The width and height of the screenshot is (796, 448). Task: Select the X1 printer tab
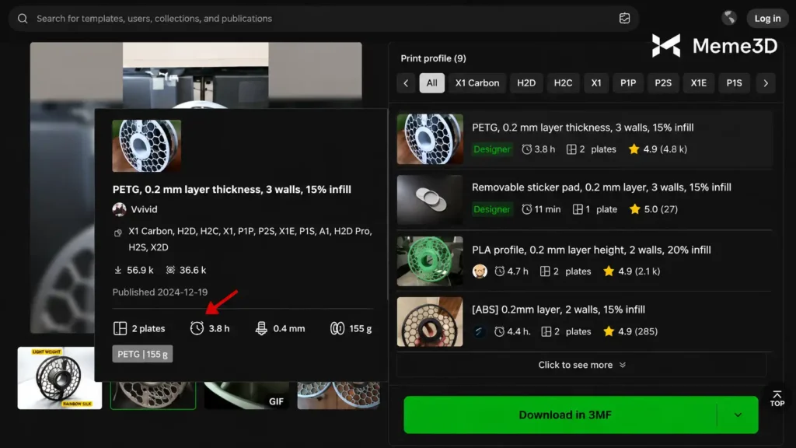[x=596, y=82]
